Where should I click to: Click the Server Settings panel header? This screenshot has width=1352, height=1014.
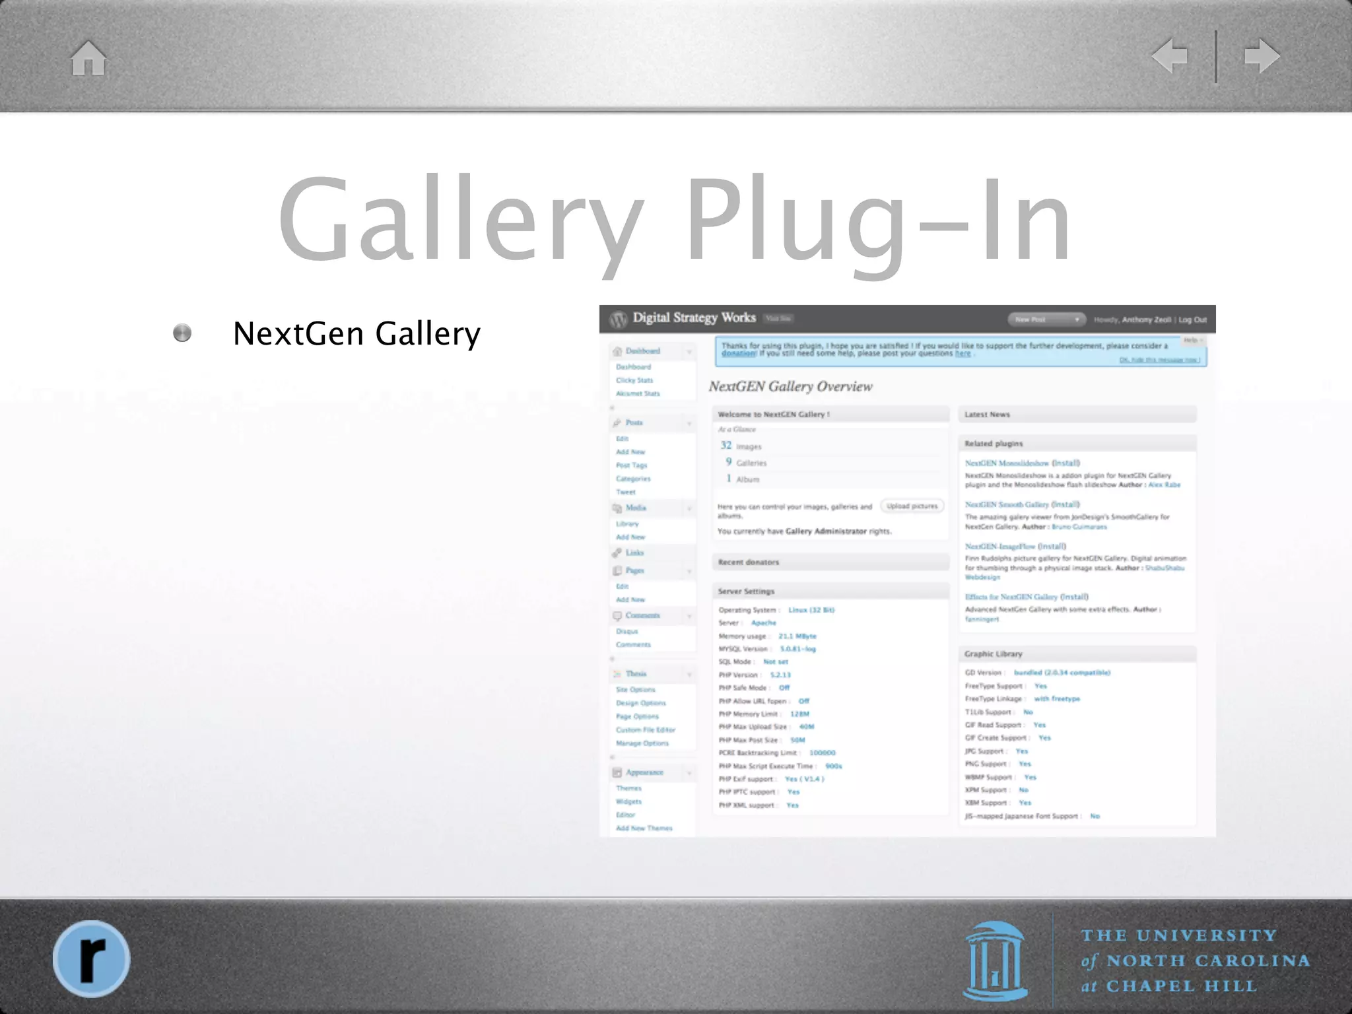point(830,591)
